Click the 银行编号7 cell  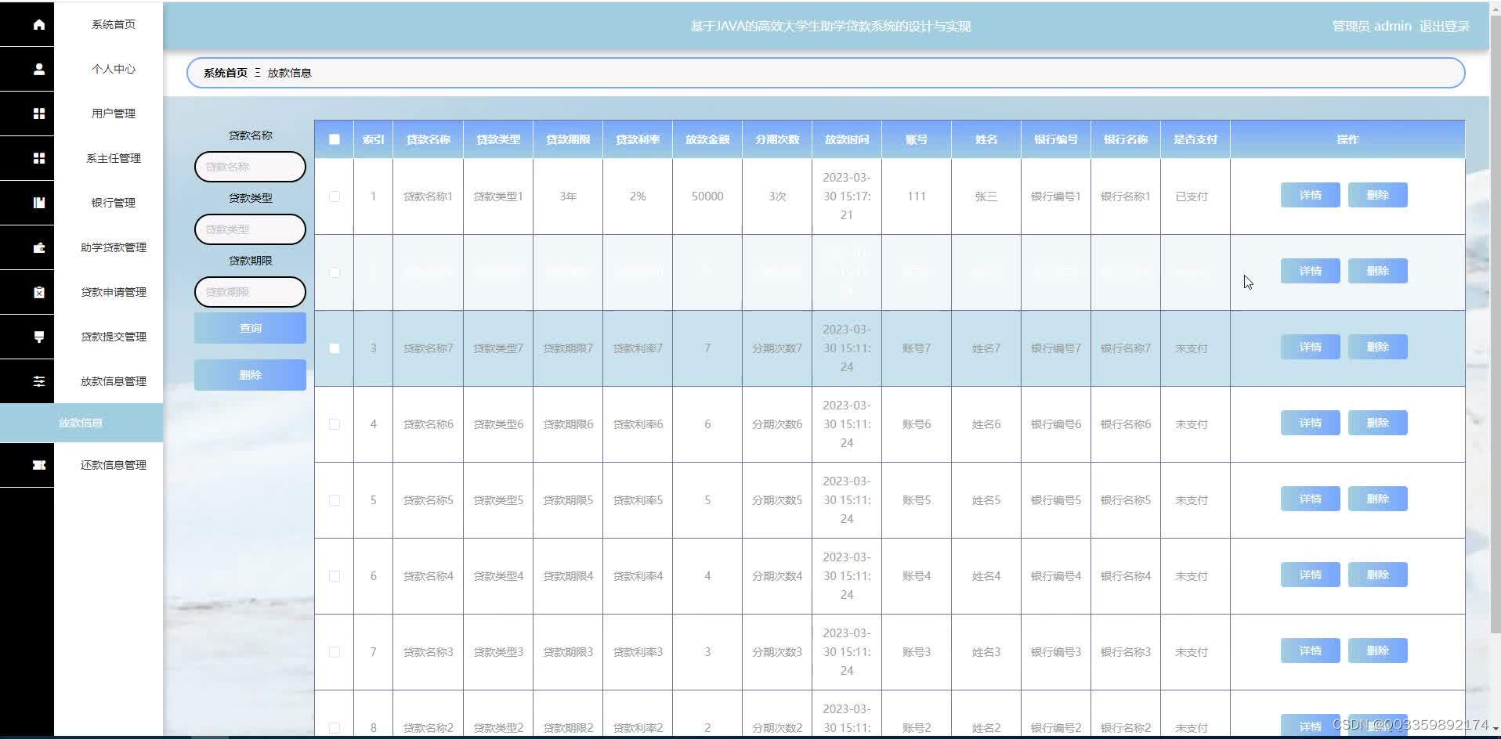1056,348
